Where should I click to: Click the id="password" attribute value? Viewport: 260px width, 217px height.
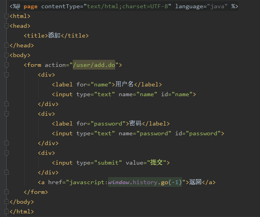point(203,133)
